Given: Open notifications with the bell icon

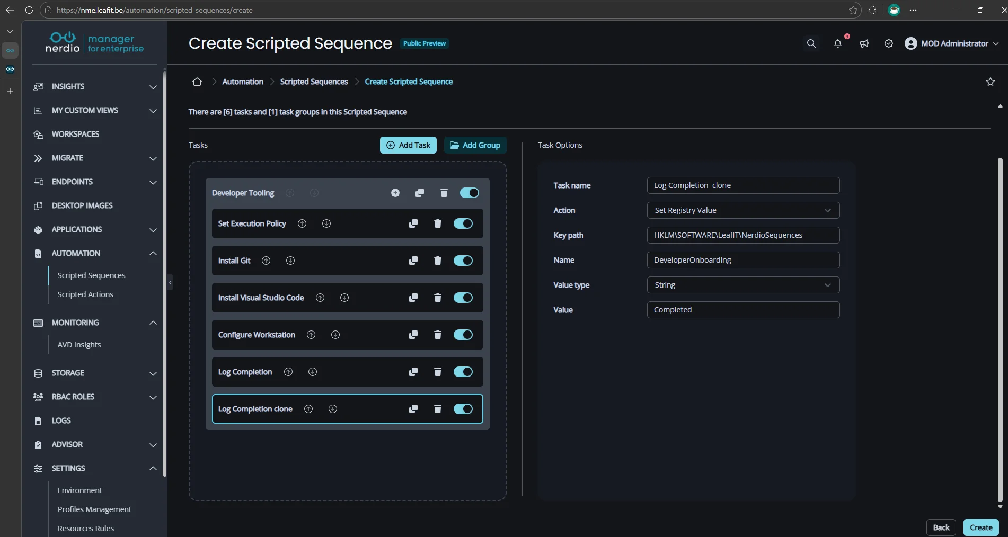Looking at the screenshot, I should pyautogui.click(x=837, y=44).
